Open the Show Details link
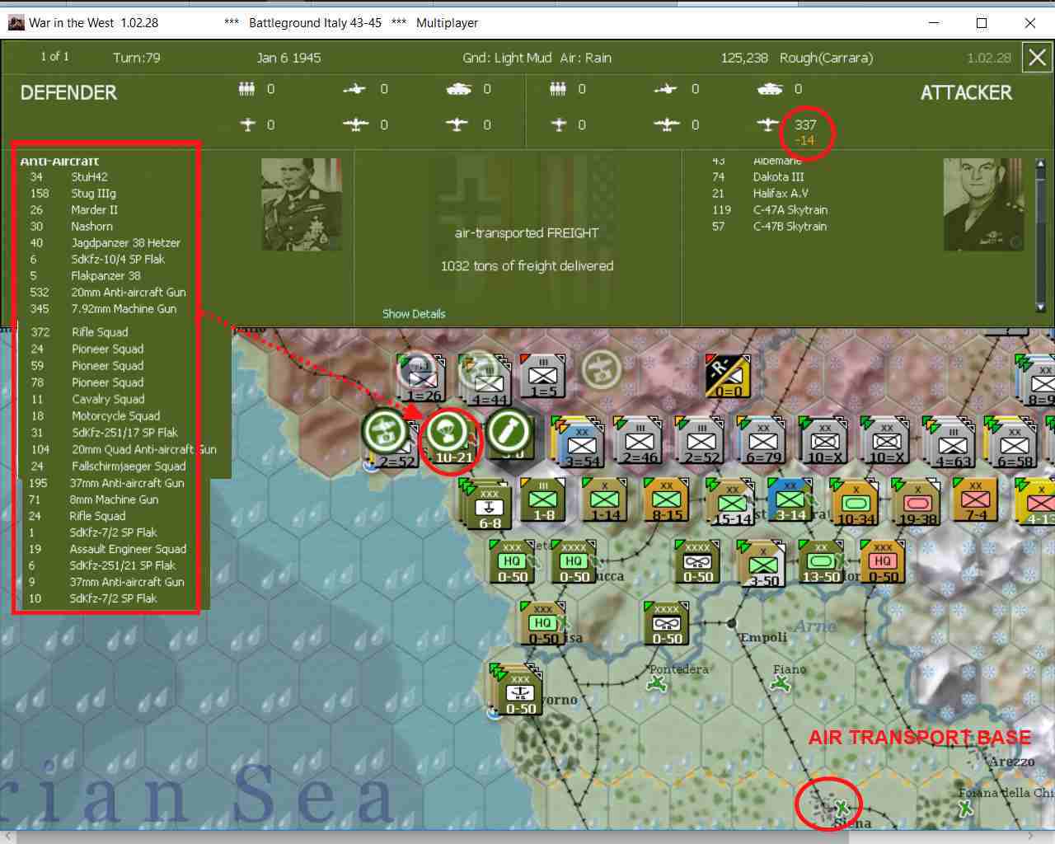 point(414,314)
